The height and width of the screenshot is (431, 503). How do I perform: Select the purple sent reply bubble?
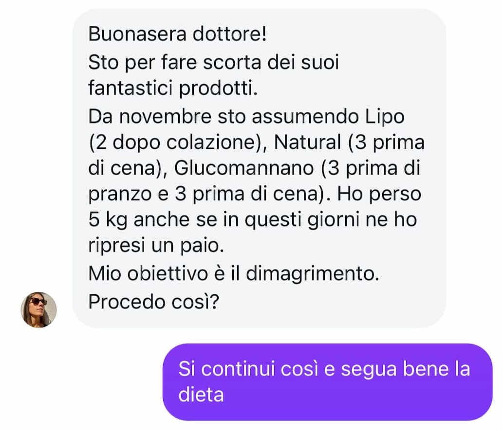(x=327, y=382)
